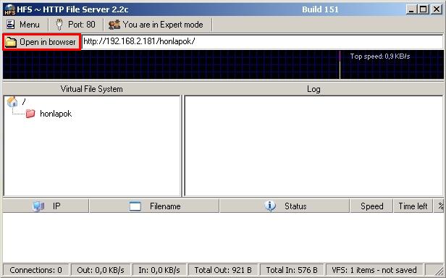
Task: Click the Time left column header
Action: click(413, 206)
